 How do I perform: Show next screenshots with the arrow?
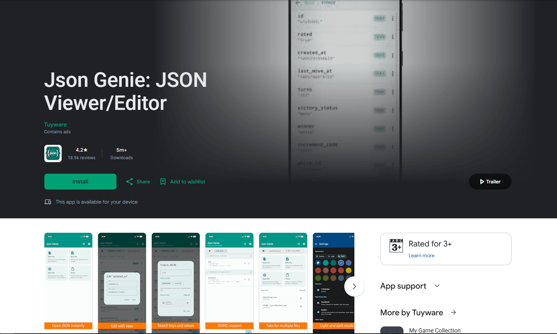tap(354, 286)
